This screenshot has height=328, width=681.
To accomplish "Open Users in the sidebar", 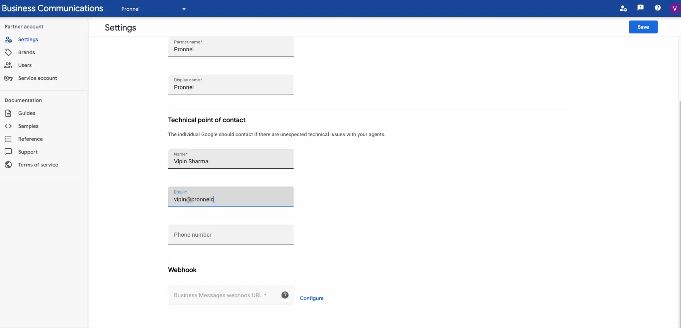I will 25,65.
